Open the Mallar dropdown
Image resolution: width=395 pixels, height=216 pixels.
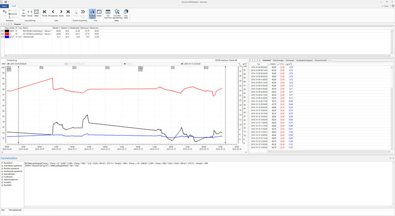point(99,14)
